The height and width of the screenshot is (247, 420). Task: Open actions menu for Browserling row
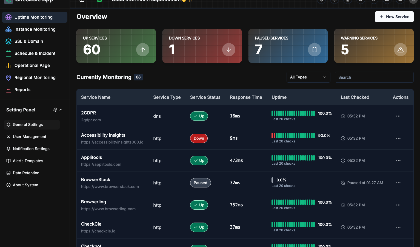point(398,205)
